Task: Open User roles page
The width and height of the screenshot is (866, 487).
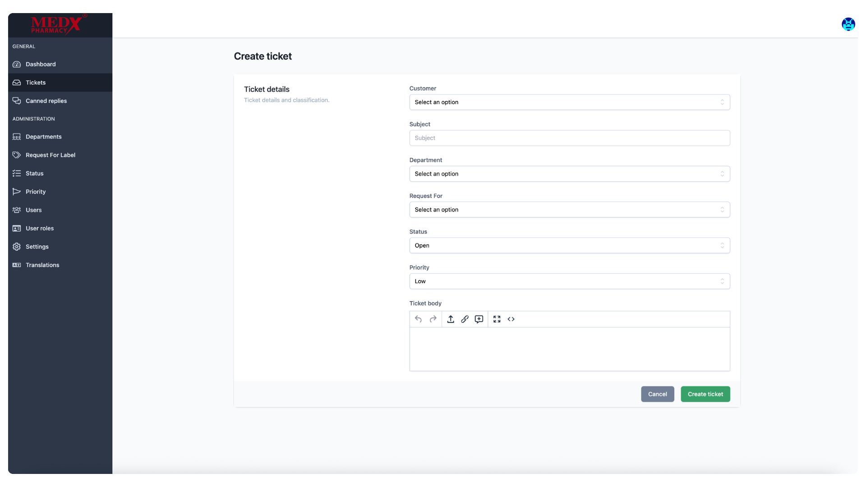Action: [60, 229]
